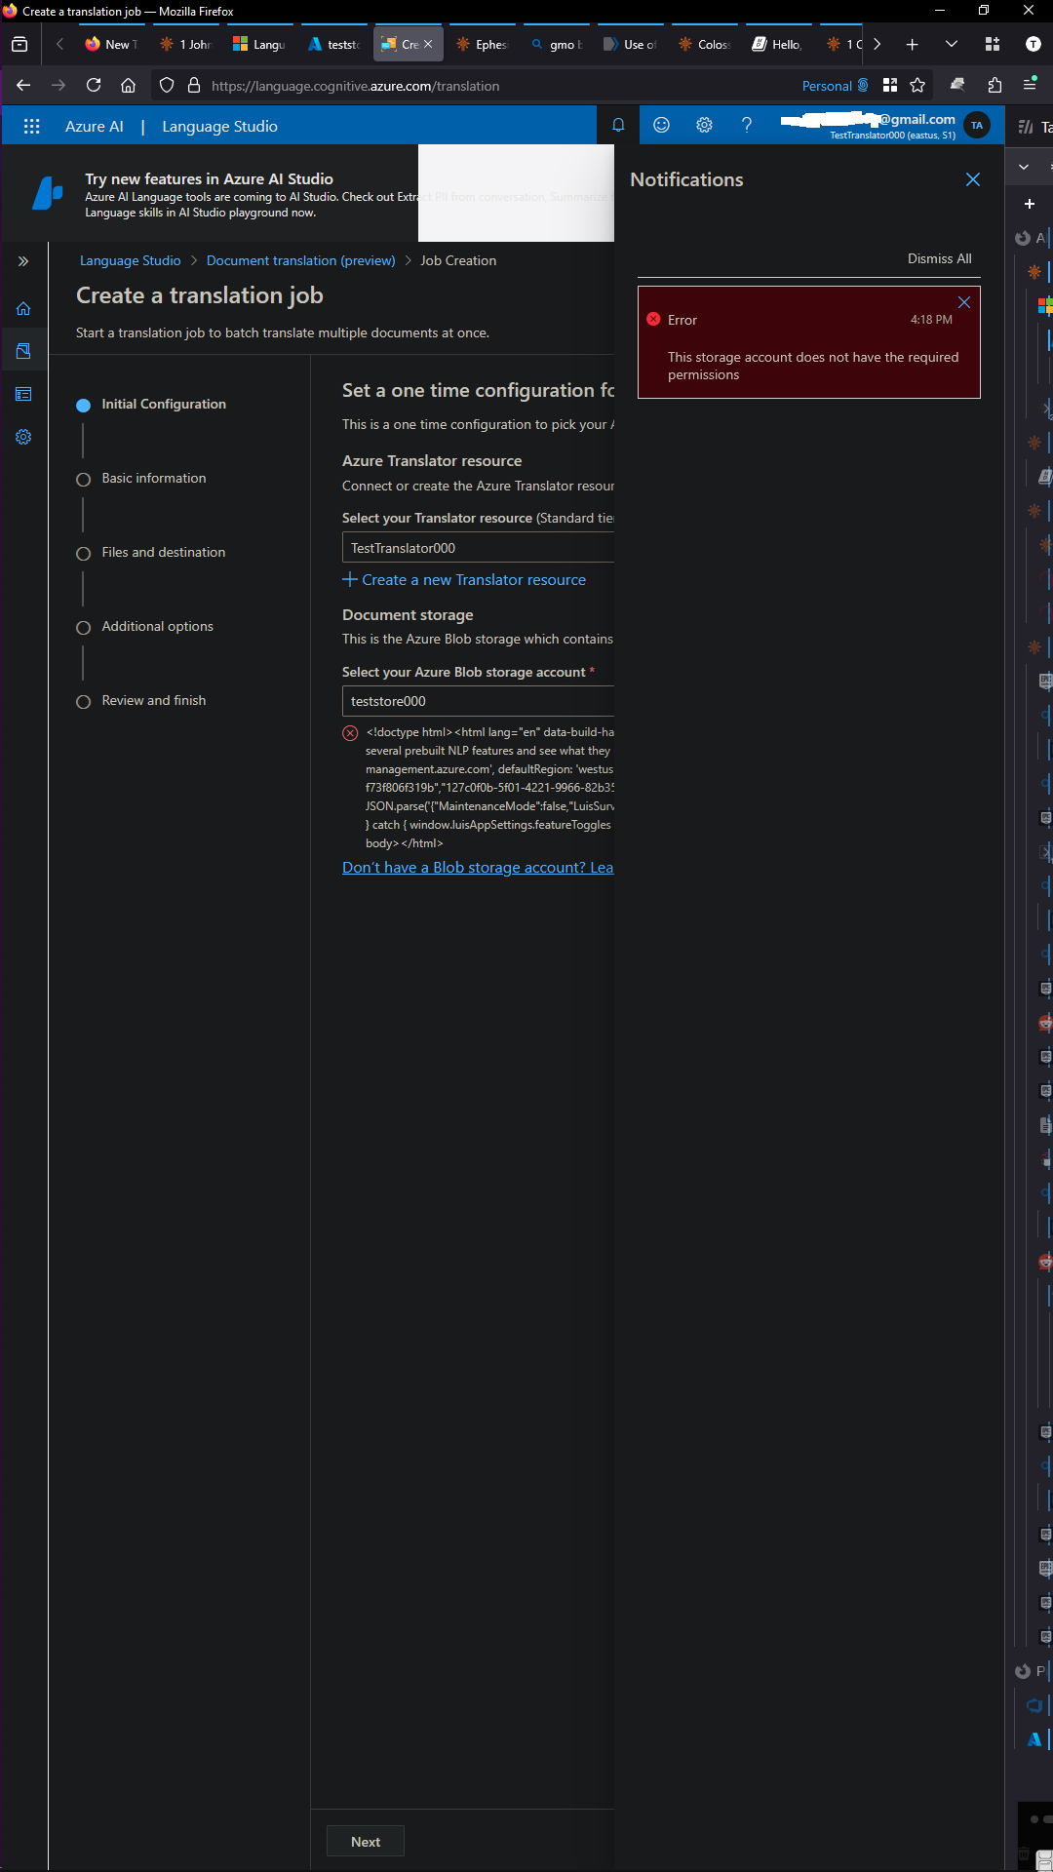Open the gear icon in left navigation rail

pyautogui.click(x=23, y=437)
